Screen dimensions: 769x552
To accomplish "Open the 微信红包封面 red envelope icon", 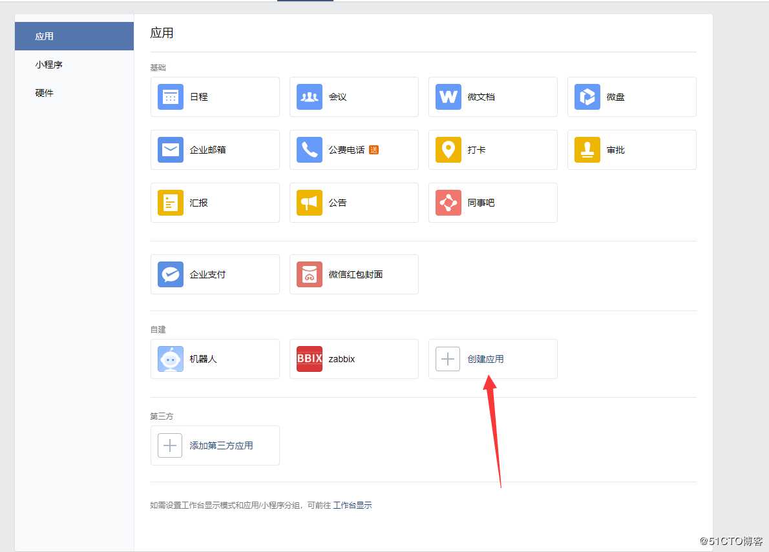I will tap(309, 274).
